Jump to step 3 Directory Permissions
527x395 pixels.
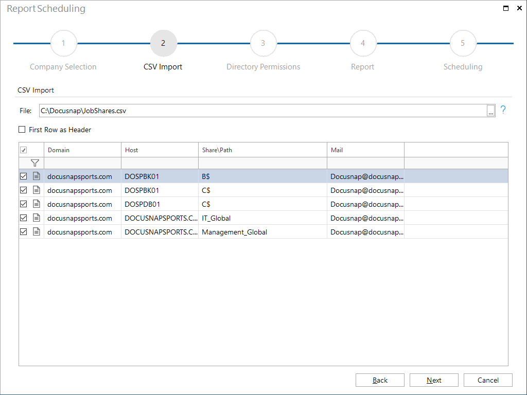coord(263,43)
